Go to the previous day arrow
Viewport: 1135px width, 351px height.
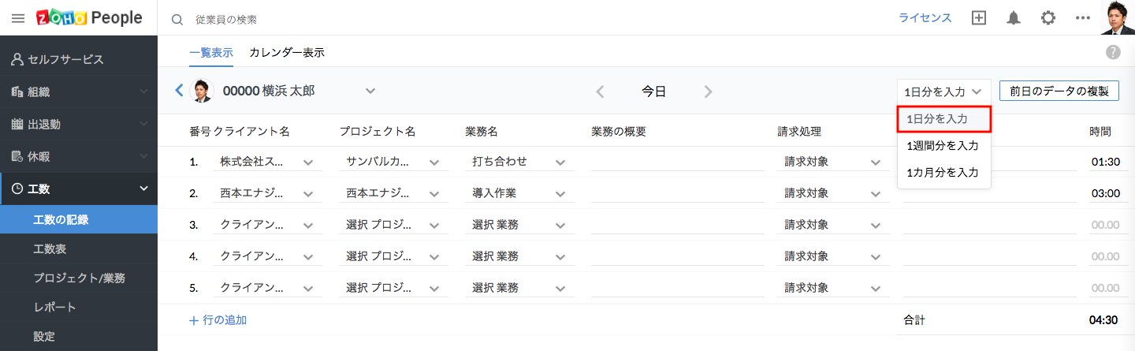(600, 91)
